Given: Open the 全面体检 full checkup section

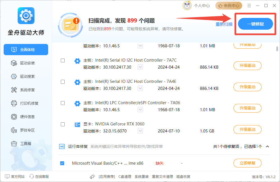Looking at the screenshot, I should 26,50.
